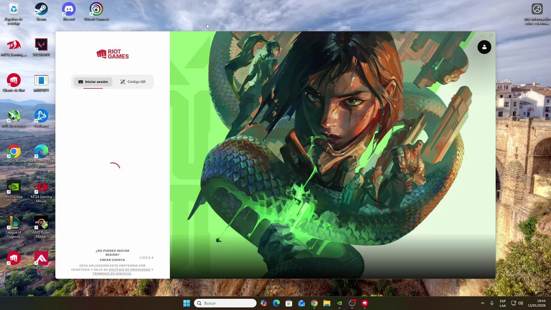551x310 pixels.
Task: Open the Política de privacidad link
Action: tap(130, 270)
